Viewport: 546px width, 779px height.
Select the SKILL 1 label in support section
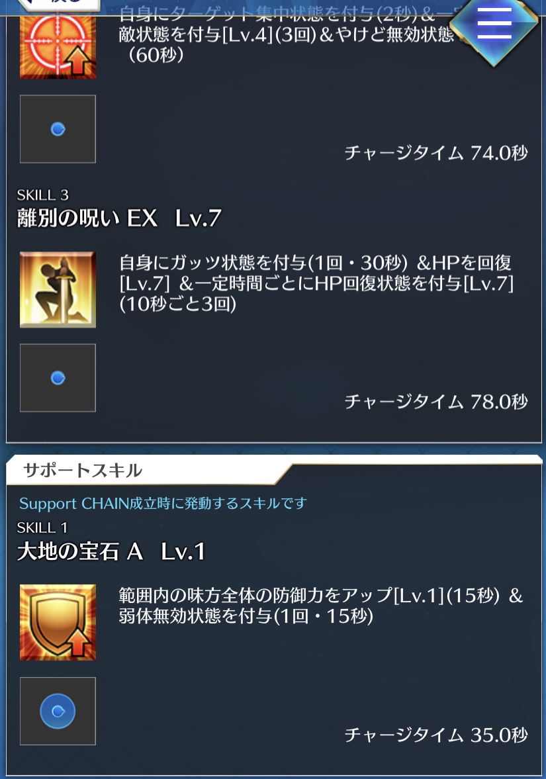tap(42, 527)
